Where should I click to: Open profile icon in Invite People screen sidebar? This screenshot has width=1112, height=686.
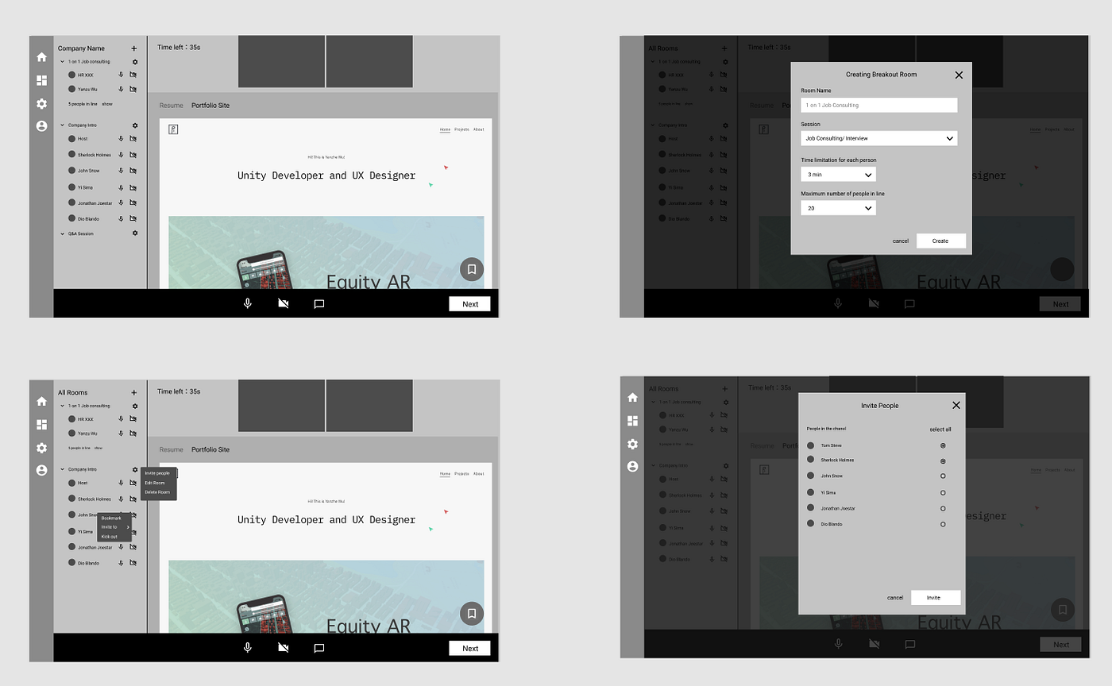632,466
